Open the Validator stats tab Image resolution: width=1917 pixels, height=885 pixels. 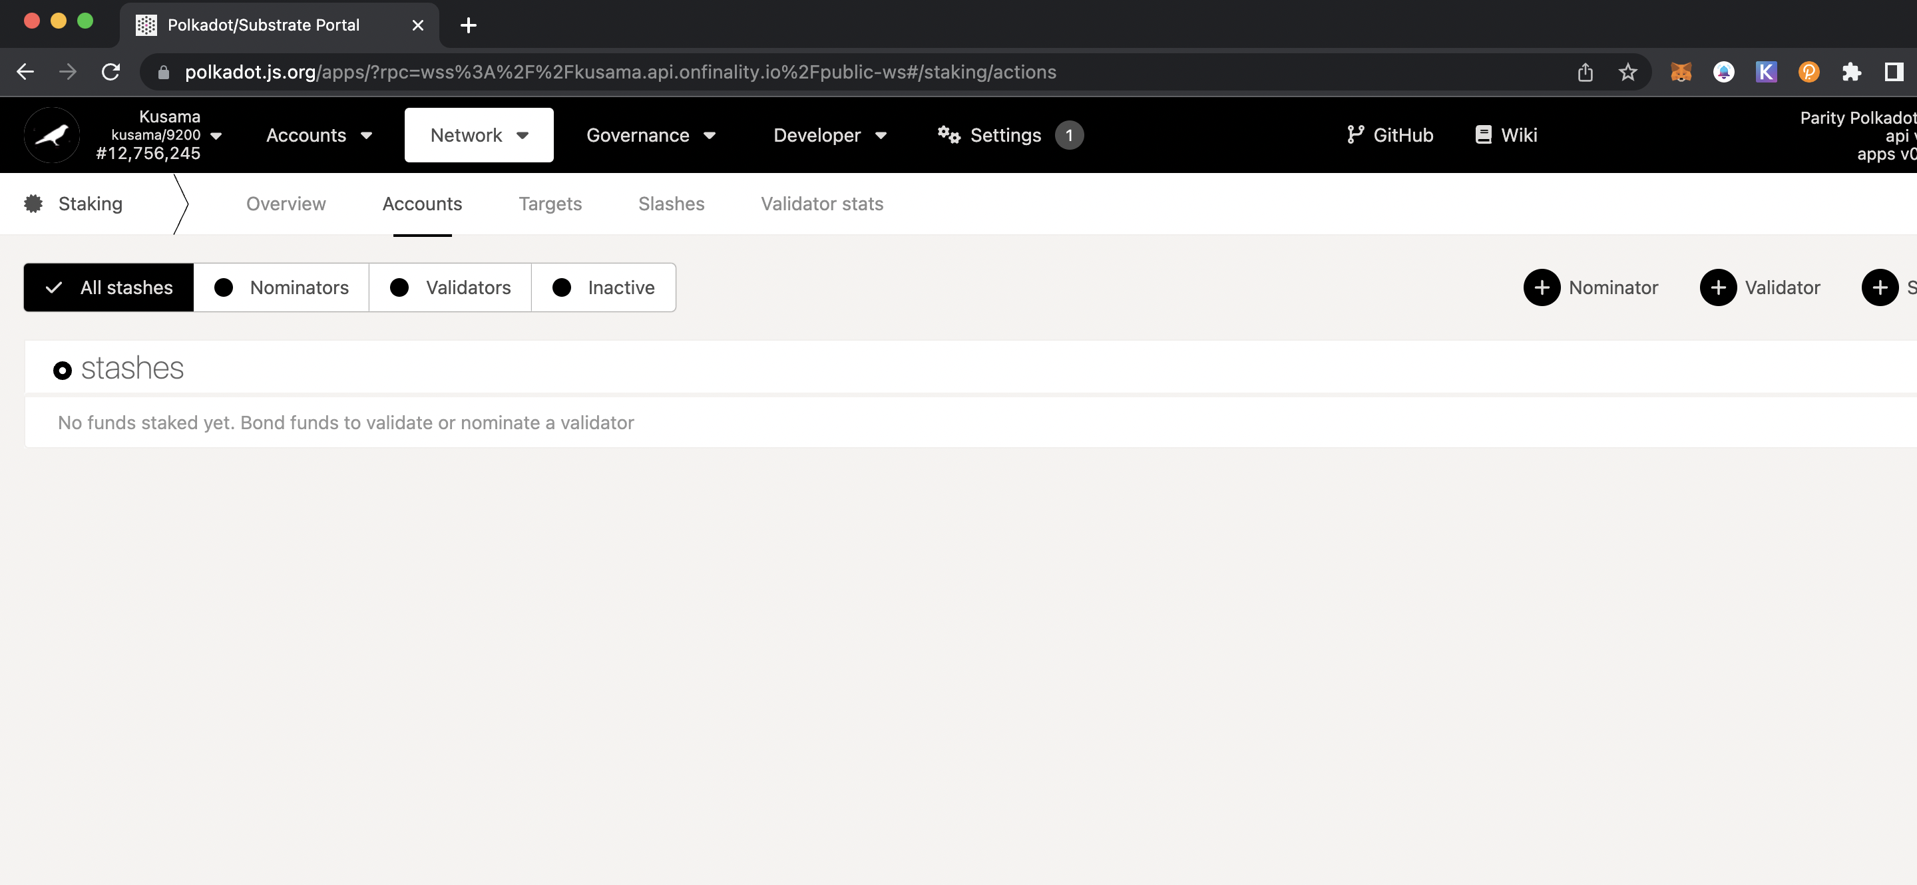[821, 204]
